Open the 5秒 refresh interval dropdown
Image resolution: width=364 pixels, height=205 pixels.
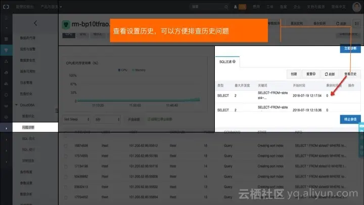click(107, 119)
